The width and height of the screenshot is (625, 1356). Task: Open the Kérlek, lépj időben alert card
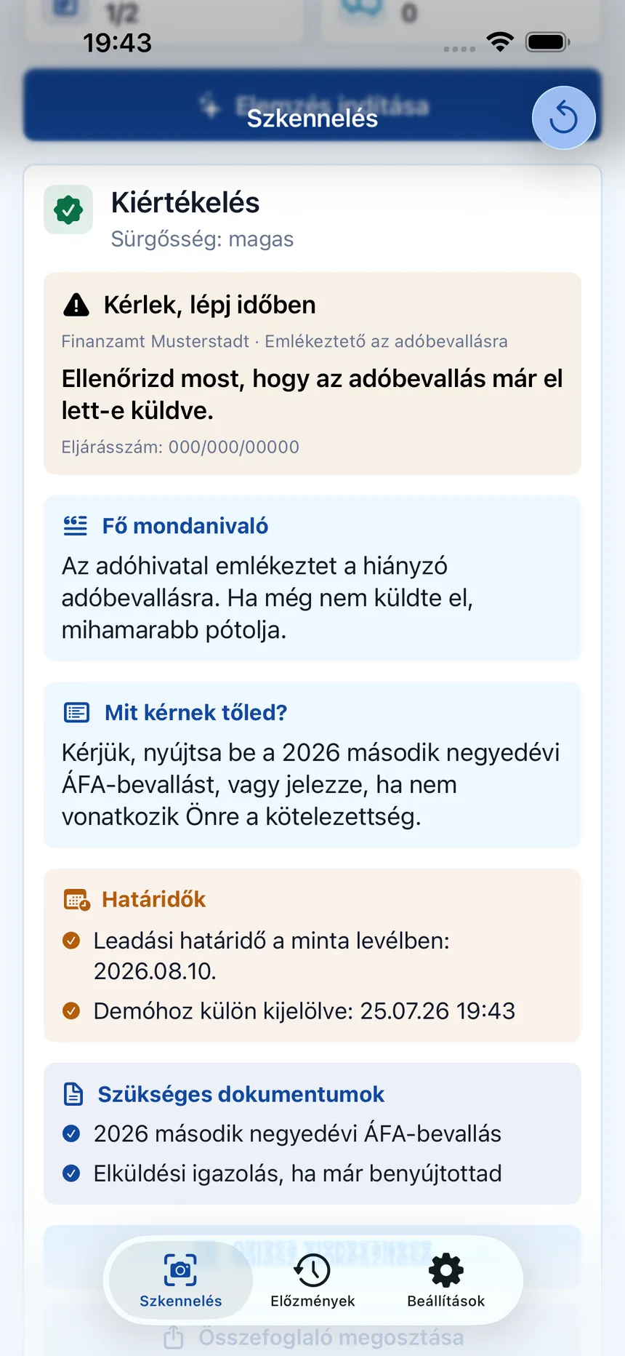[x=312, y=373]
